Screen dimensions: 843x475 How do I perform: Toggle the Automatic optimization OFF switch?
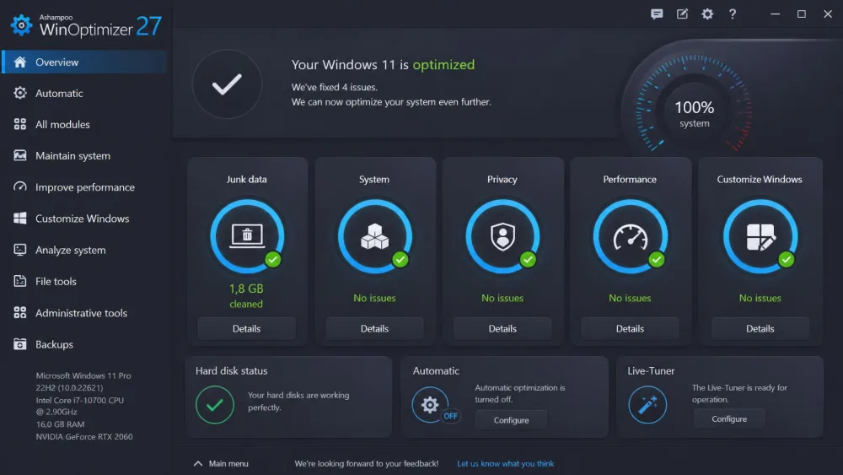[x=450, y=416]
